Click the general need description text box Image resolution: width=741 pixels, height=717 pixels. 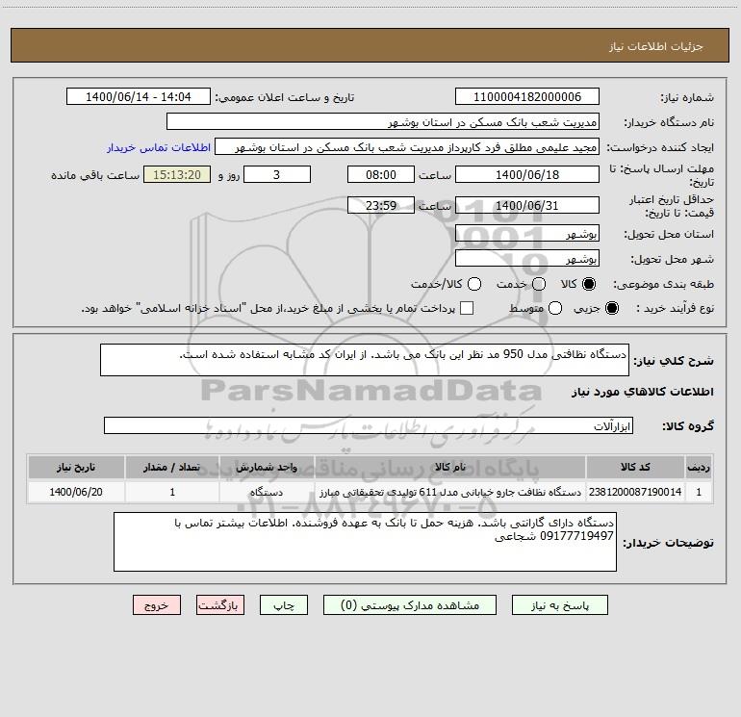pyautogui.click(x=365, y=360)
